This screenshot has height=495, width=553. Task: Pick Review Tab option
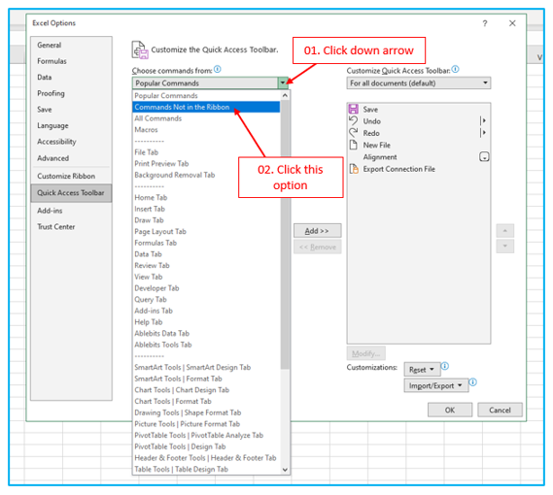206,265
